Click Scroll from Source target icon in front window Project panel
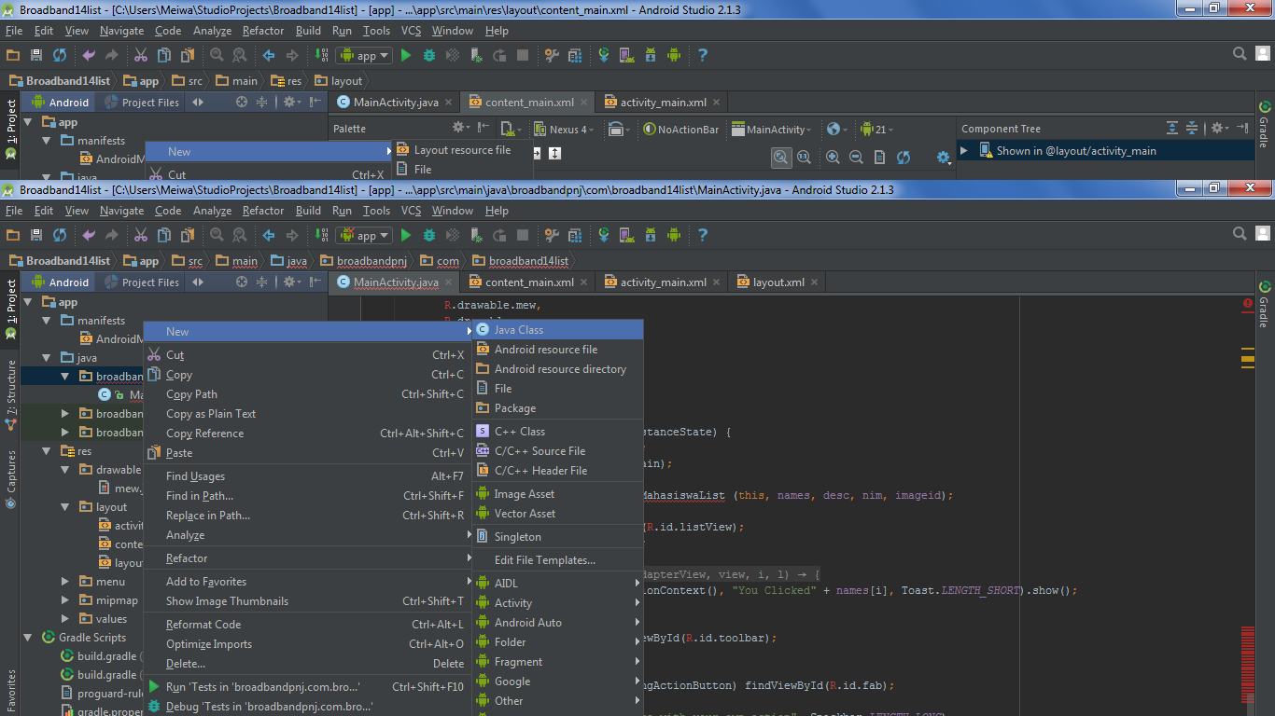Viewport: 1275px width, 716px height. tap(242, 282)
